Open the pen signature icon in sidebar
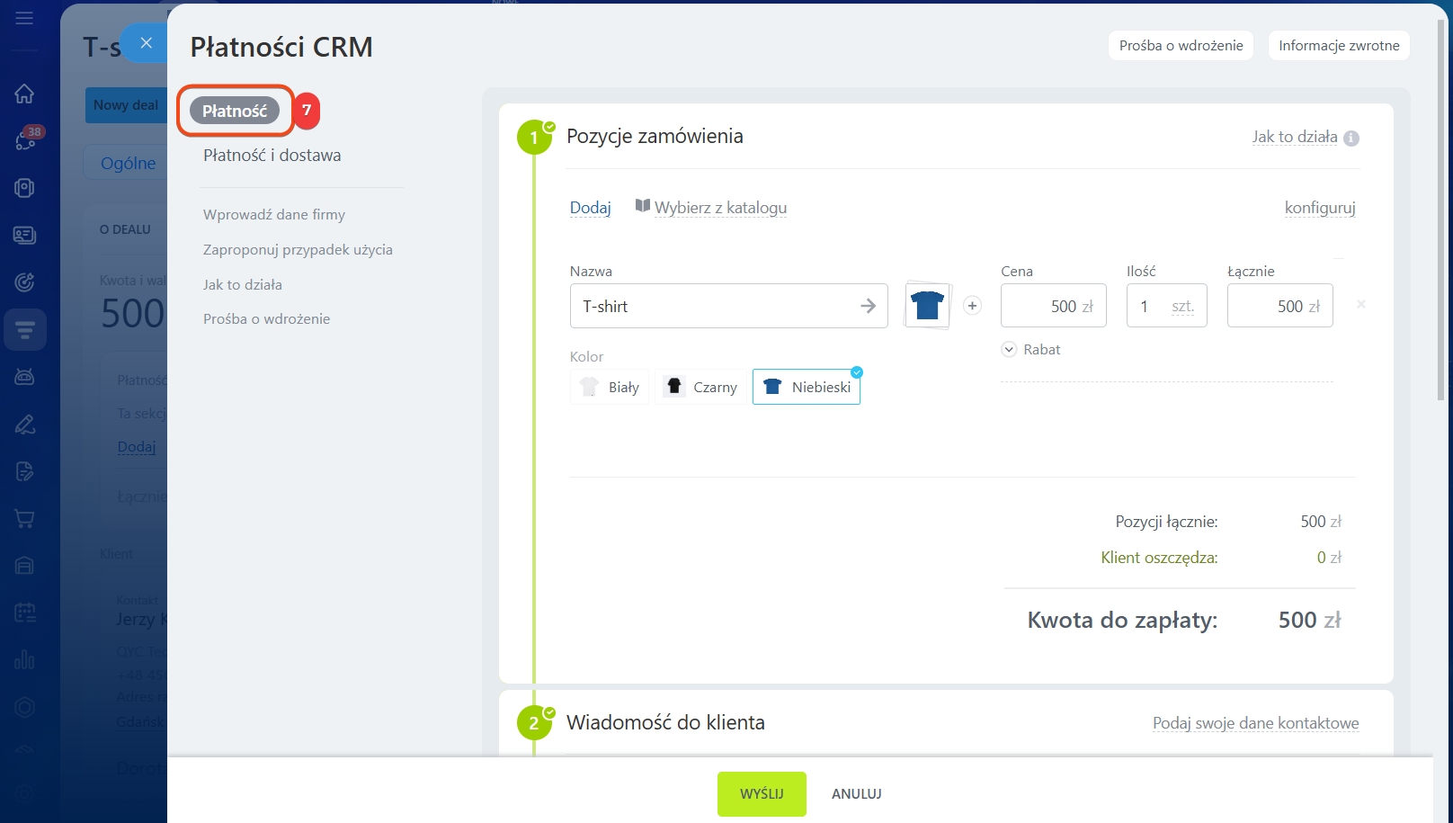Viewport: 1453px width, 823px height. coord(24,424)
